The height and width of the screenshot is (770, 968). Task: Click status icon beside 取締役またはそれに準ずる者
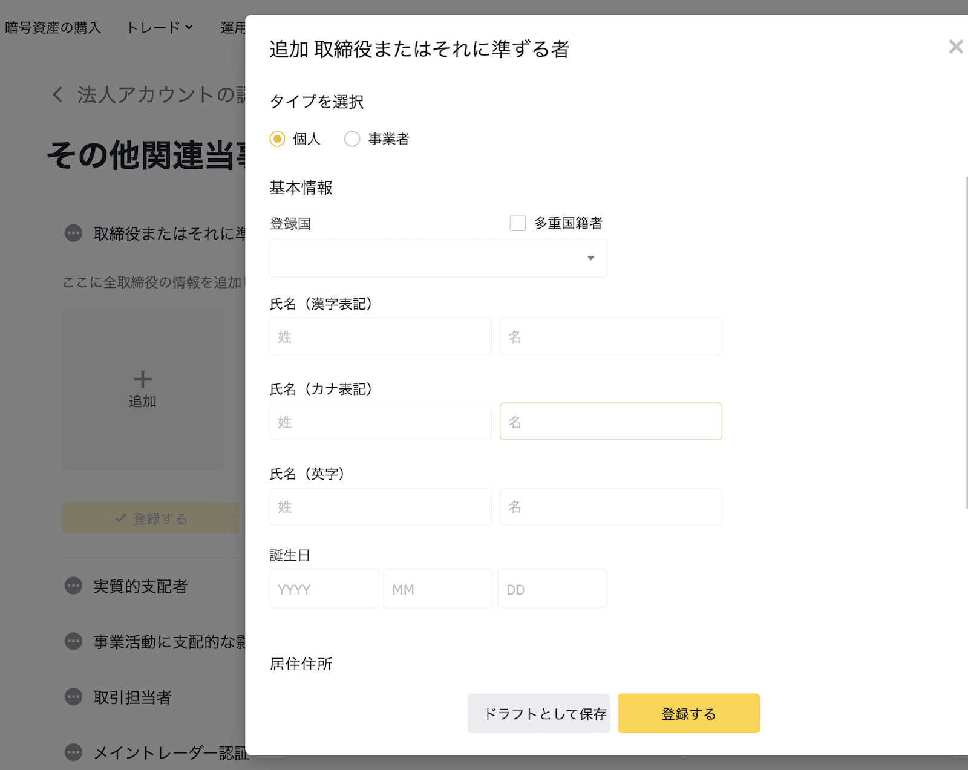click(x=73, y=233)
